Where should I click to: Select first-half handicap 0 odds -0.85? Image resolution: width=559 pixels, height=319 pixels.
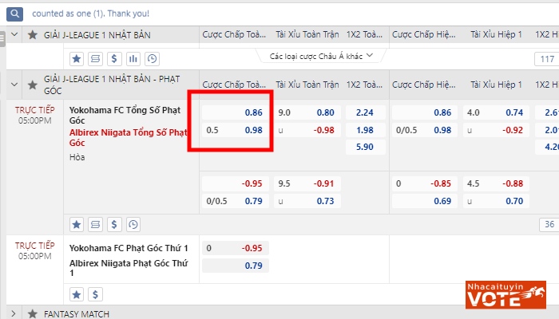[x=425, y=183]
